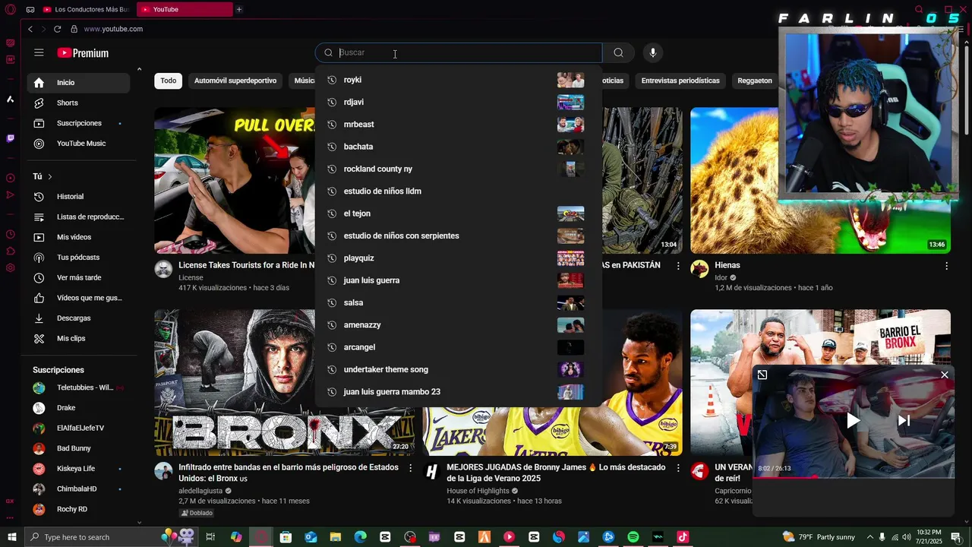Open Spotify from the Windows taskbar

(633, 537)
